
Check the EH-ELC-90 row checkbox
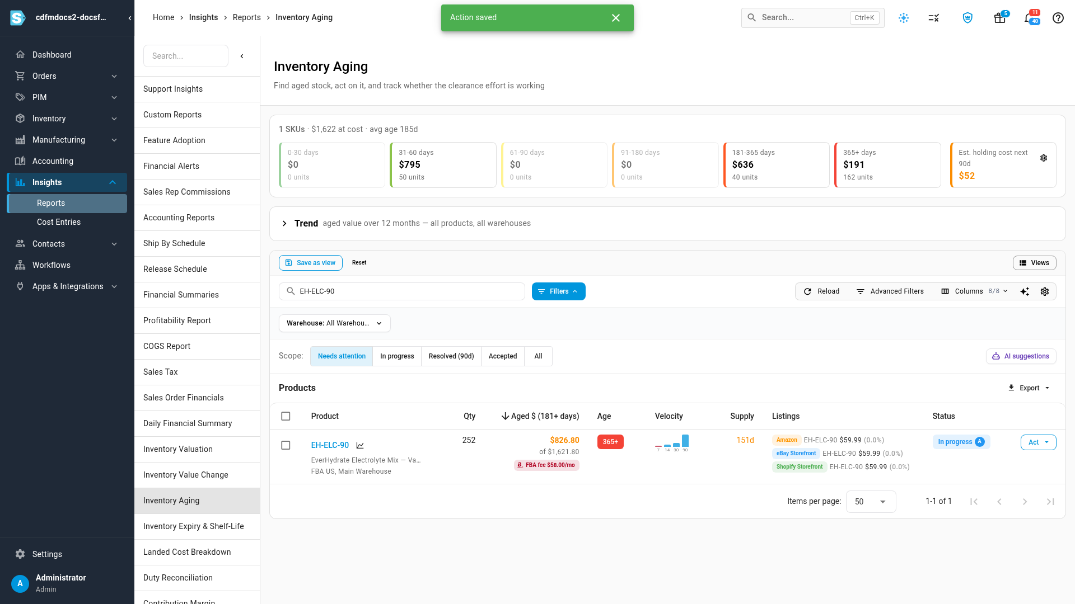click(x=286, y=445)
